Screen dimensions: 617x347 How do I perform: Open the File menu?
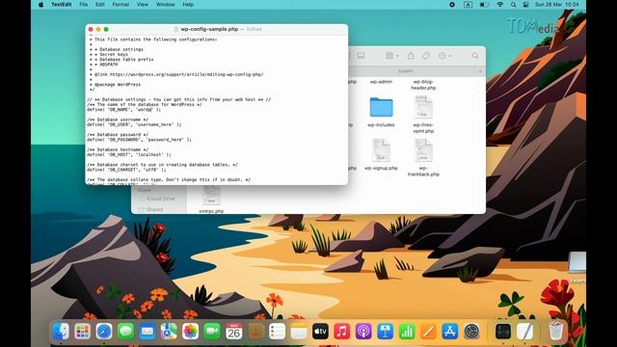click(84, 4)
